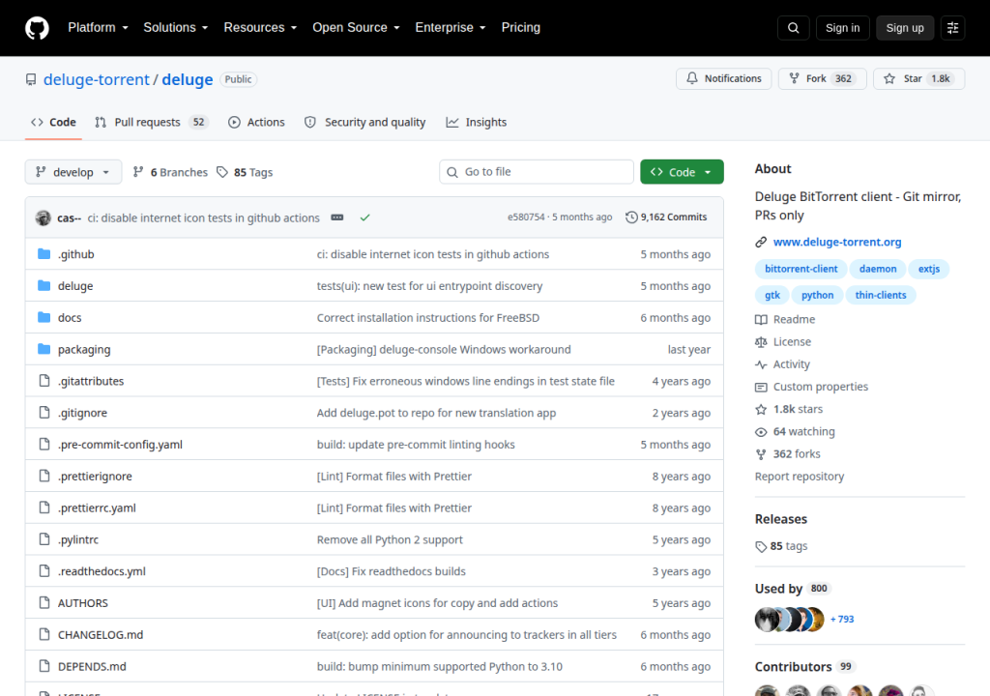This screenshot has width=990, height=696.
Task: Click the bell icon on Notifications
Action: pos(692,78)
